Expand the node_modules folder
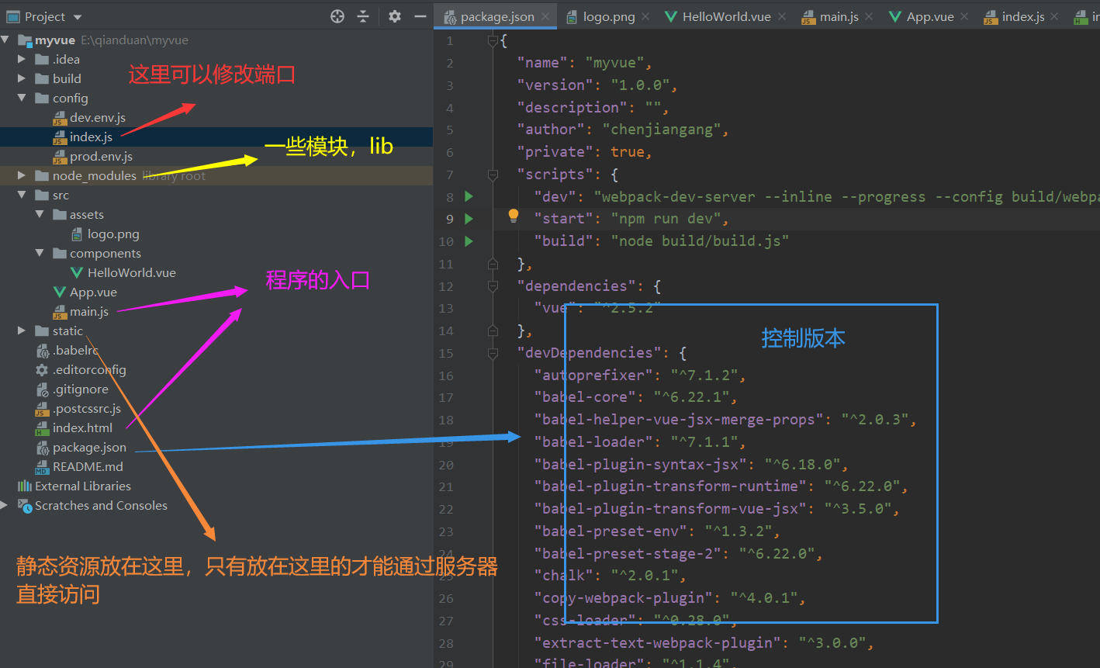Viewport: 1100px width, 668px height. (x=21, y=175)
